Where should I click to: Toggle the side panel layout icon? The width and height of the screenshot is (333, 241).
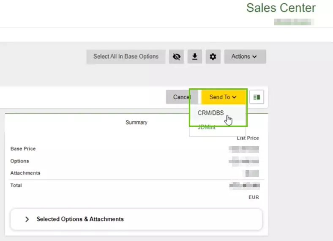(x=257, y=97)
